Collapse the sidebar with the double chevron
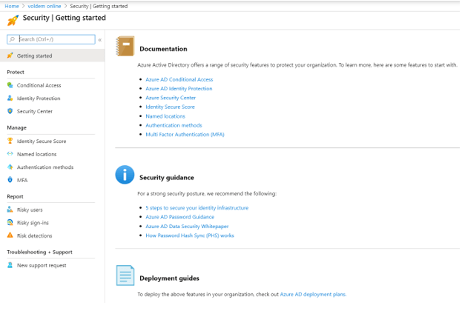The width and height of the screenshot is (462, 311). point(100,40)
